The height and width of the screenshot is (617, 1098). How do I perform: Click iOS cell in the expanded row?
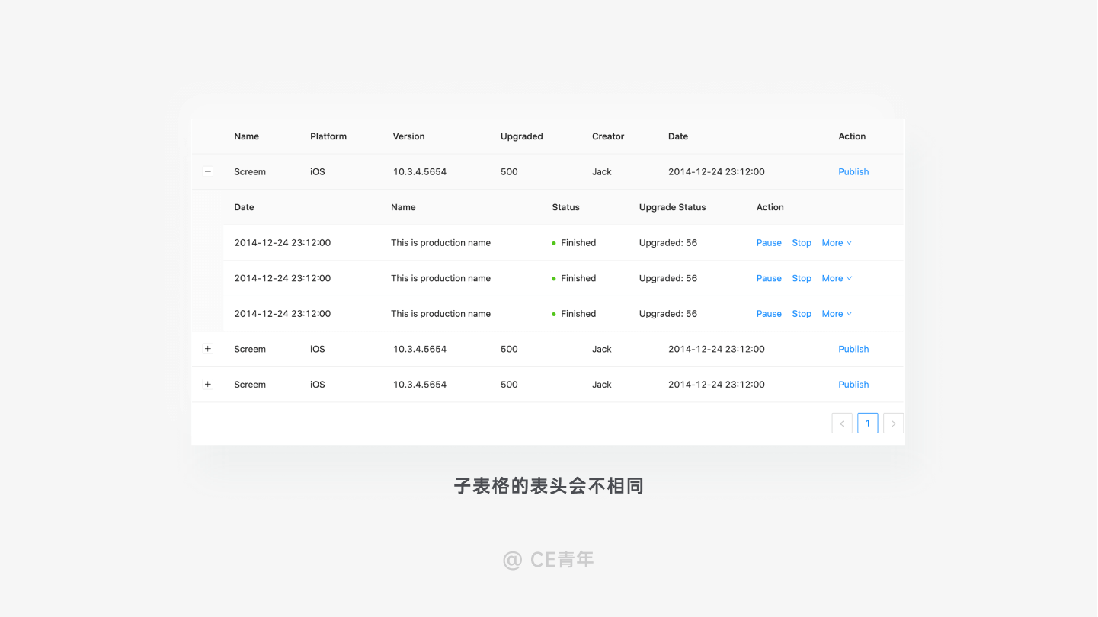point(318,172)
